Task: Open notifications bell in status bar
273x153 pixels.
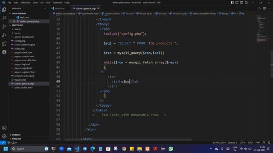Action: (269, 143)
